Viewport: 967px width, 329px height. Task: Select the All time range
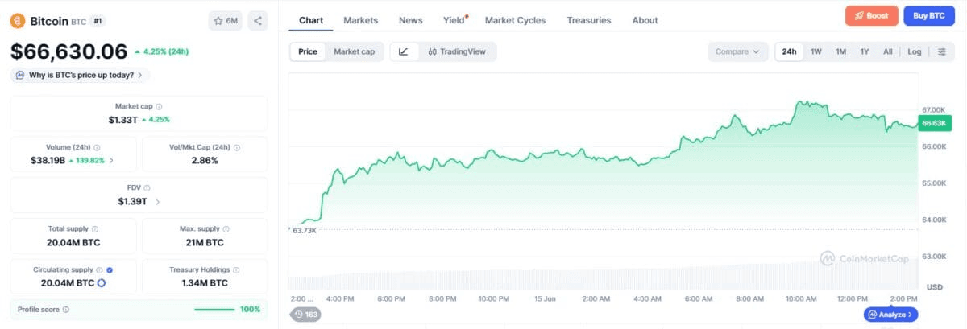click(888, 51)
